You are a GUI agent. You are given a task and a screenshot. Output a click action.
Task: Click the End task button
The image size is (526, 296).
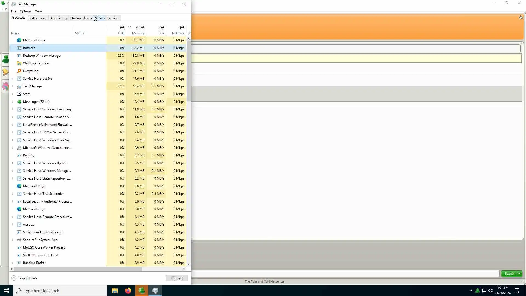tap(177, 278)
